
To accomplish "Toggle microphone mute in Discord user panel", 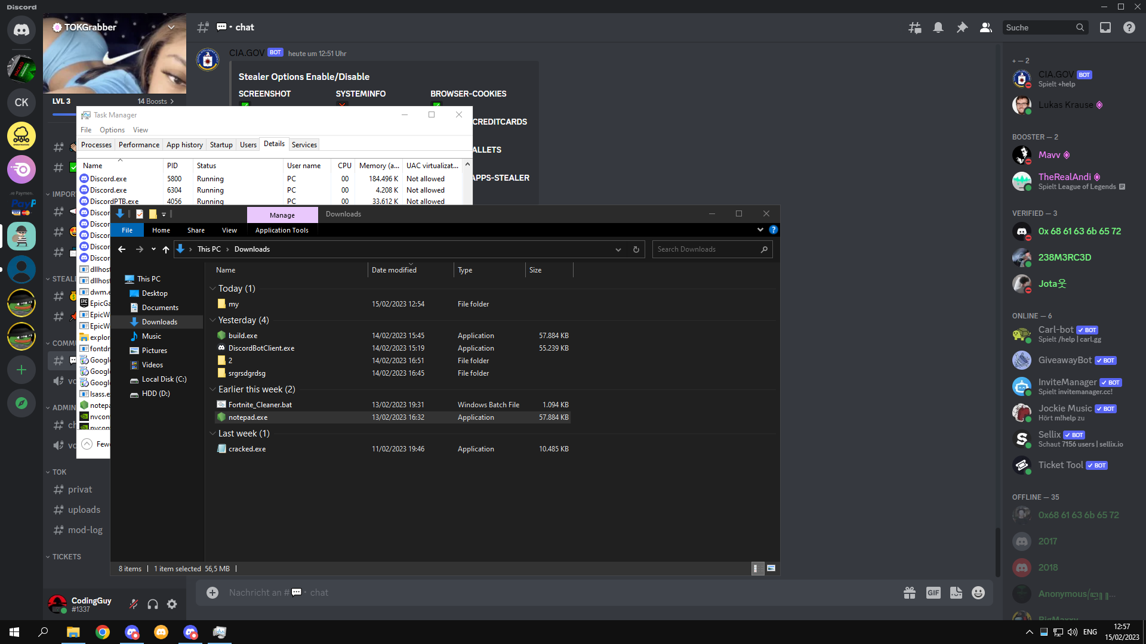I will 134,604.
